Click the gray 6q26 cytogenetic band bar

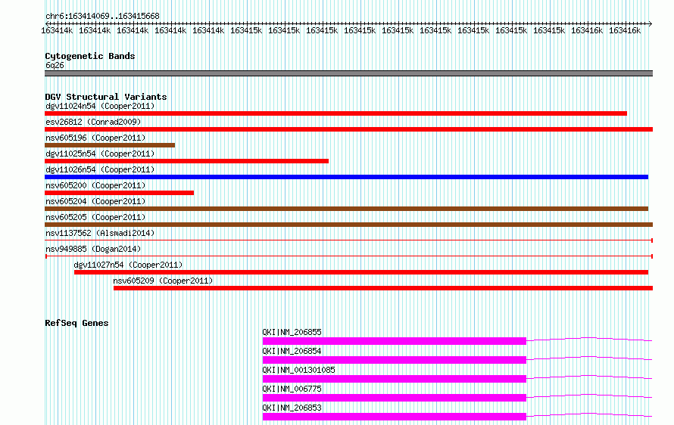(348, 73)
